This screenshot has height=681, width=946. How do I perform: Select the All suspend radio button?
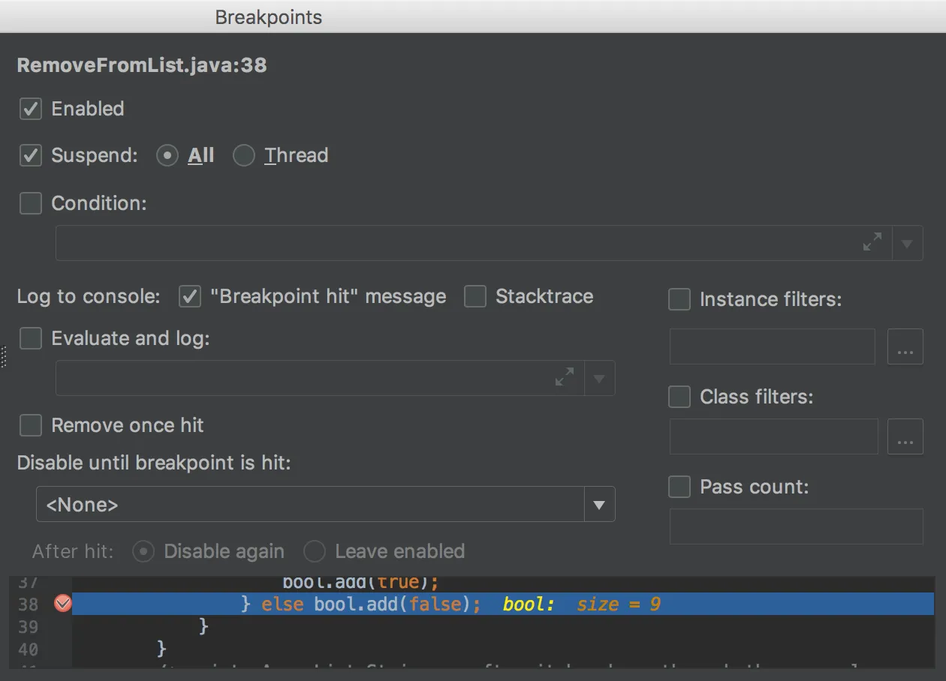167,156
